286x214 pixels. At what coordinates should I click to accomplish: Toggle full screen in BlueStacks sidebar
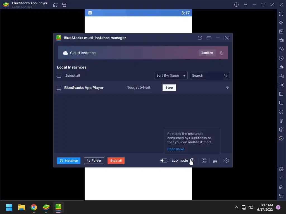pos(281,14)
